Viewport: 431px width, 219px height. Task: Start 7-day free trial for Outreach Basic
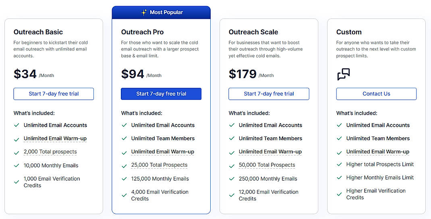point(54,94)
